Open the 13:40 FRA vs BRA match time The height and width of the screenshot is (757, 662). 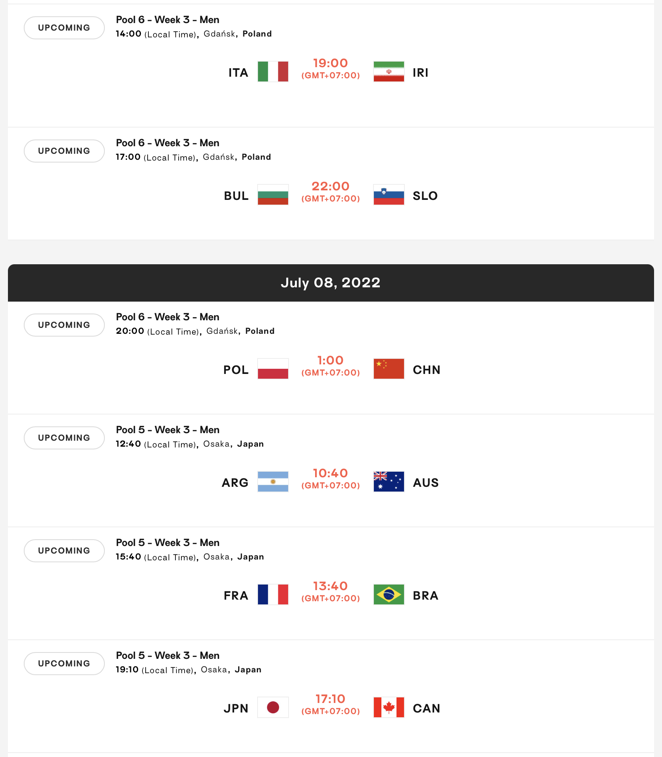pos(330,586)
